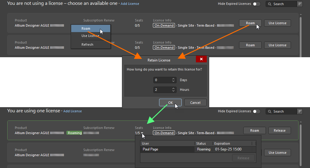Viewport: 310px width, 168px height.
Task: Click On-Demand badge in the roaming license row
Action: [x=164, y=133]
